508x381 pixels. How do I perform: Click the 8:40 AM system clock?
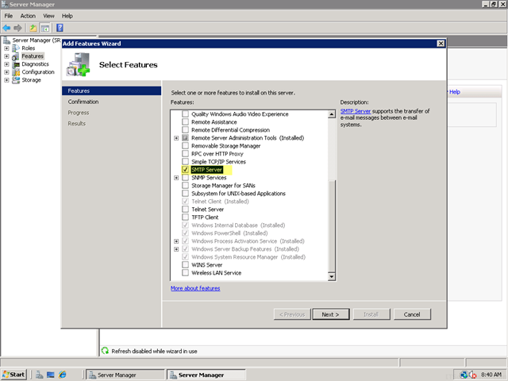[491, 375]
